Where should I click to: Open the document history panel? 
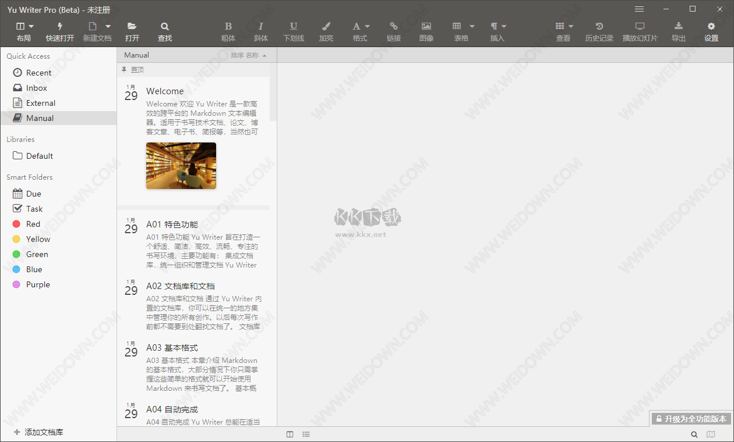599,31
